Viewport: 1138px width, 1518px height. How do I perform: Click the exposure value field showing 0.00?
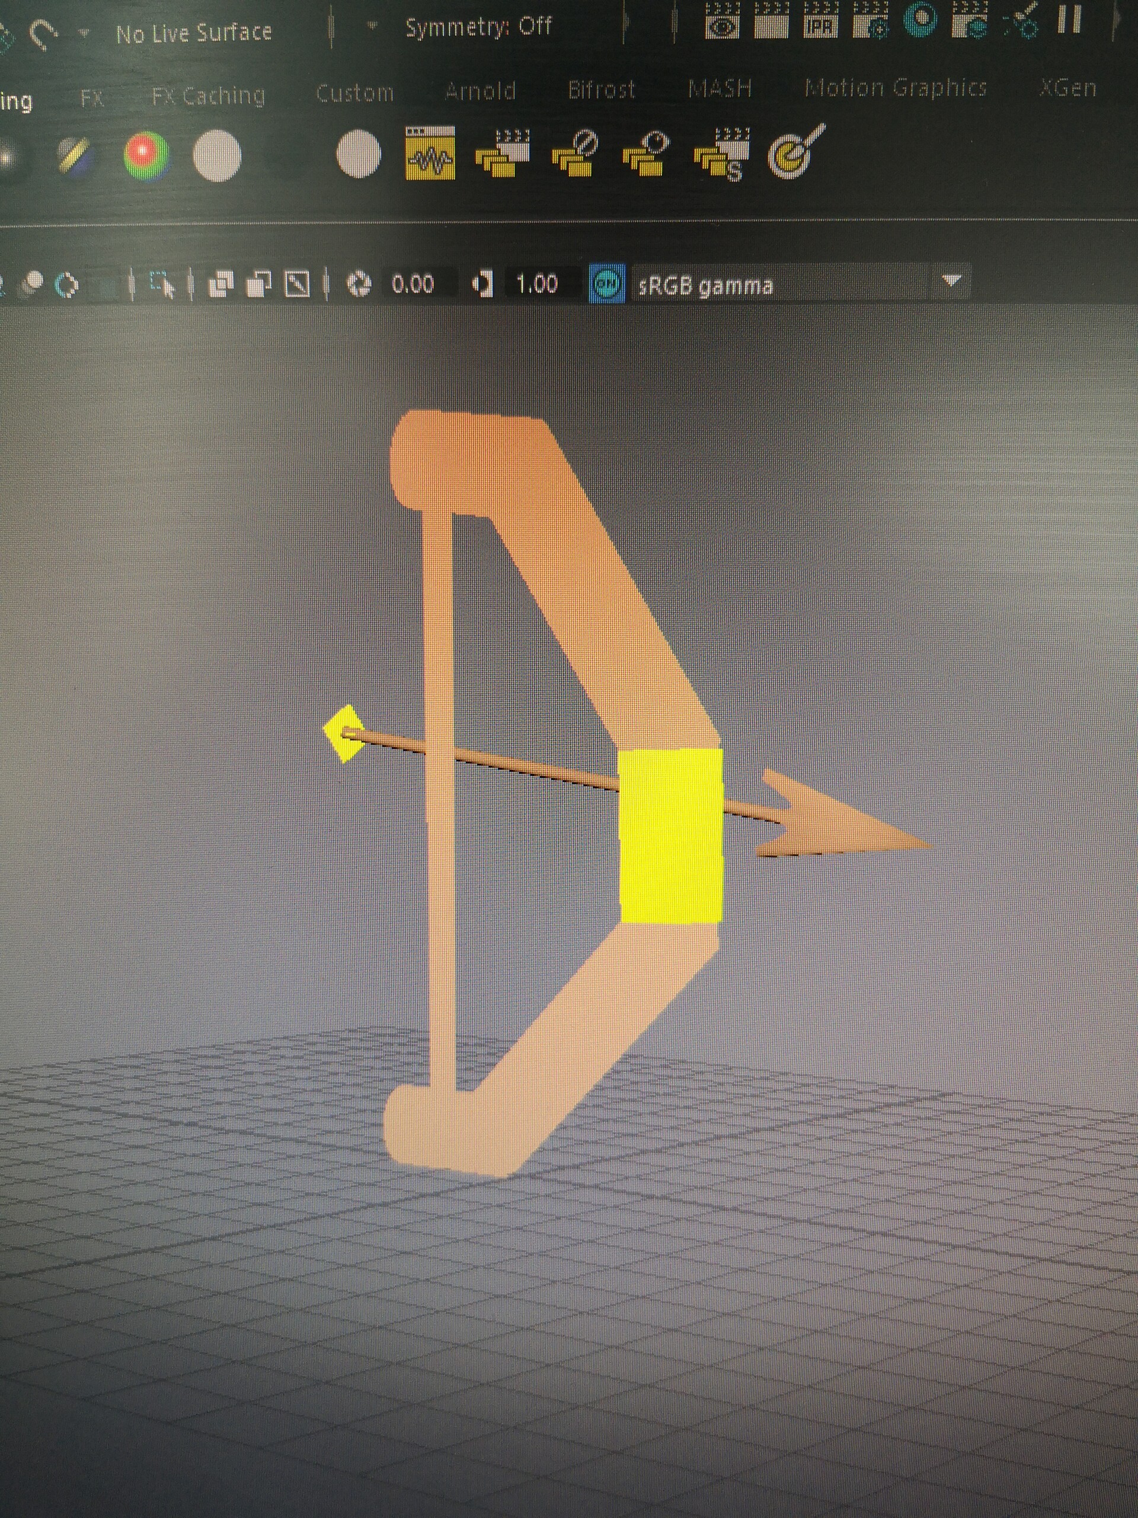[413, 283]
